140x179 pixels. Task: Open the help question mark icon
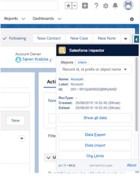tap(96, 6)
